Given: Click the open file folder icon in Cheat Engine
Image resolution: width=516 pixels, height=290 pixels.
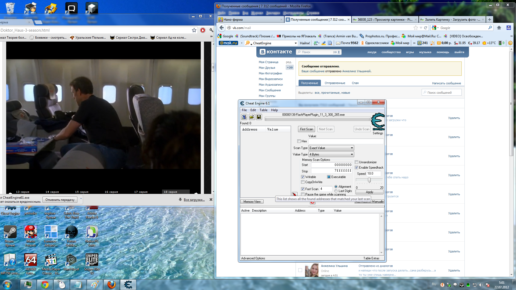Looking at the screenshot, I should point(252,117).
